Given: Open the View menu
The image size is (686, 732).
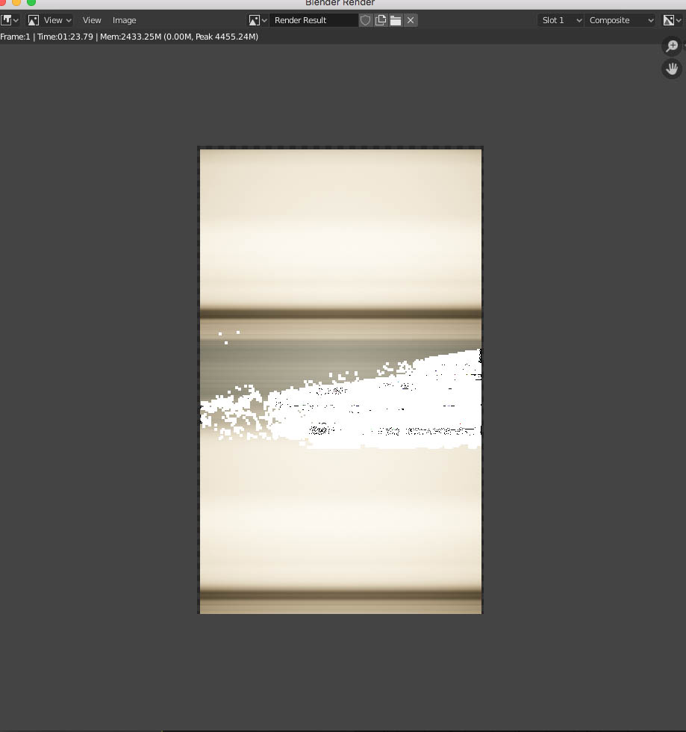Looking at the screenshot, I should pyautogui.click(x=92, y=20).
